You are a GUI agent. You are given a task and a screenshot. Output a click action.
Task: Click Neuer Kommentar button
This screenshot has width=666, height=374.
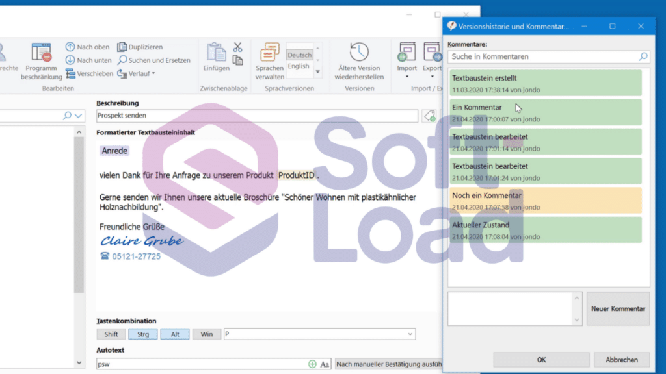pyautogui.click(x=618, y=308)
